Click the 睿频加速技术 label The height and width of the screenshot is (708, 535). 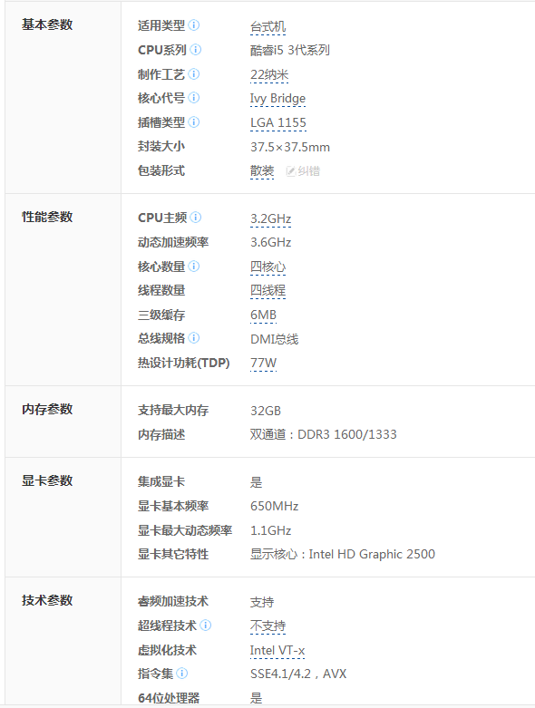pyautogui.click(x=173, y=601)
